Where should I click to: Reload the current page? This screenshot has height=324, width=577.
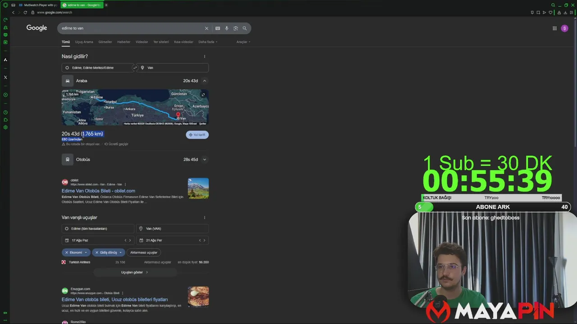coord(26,12)
